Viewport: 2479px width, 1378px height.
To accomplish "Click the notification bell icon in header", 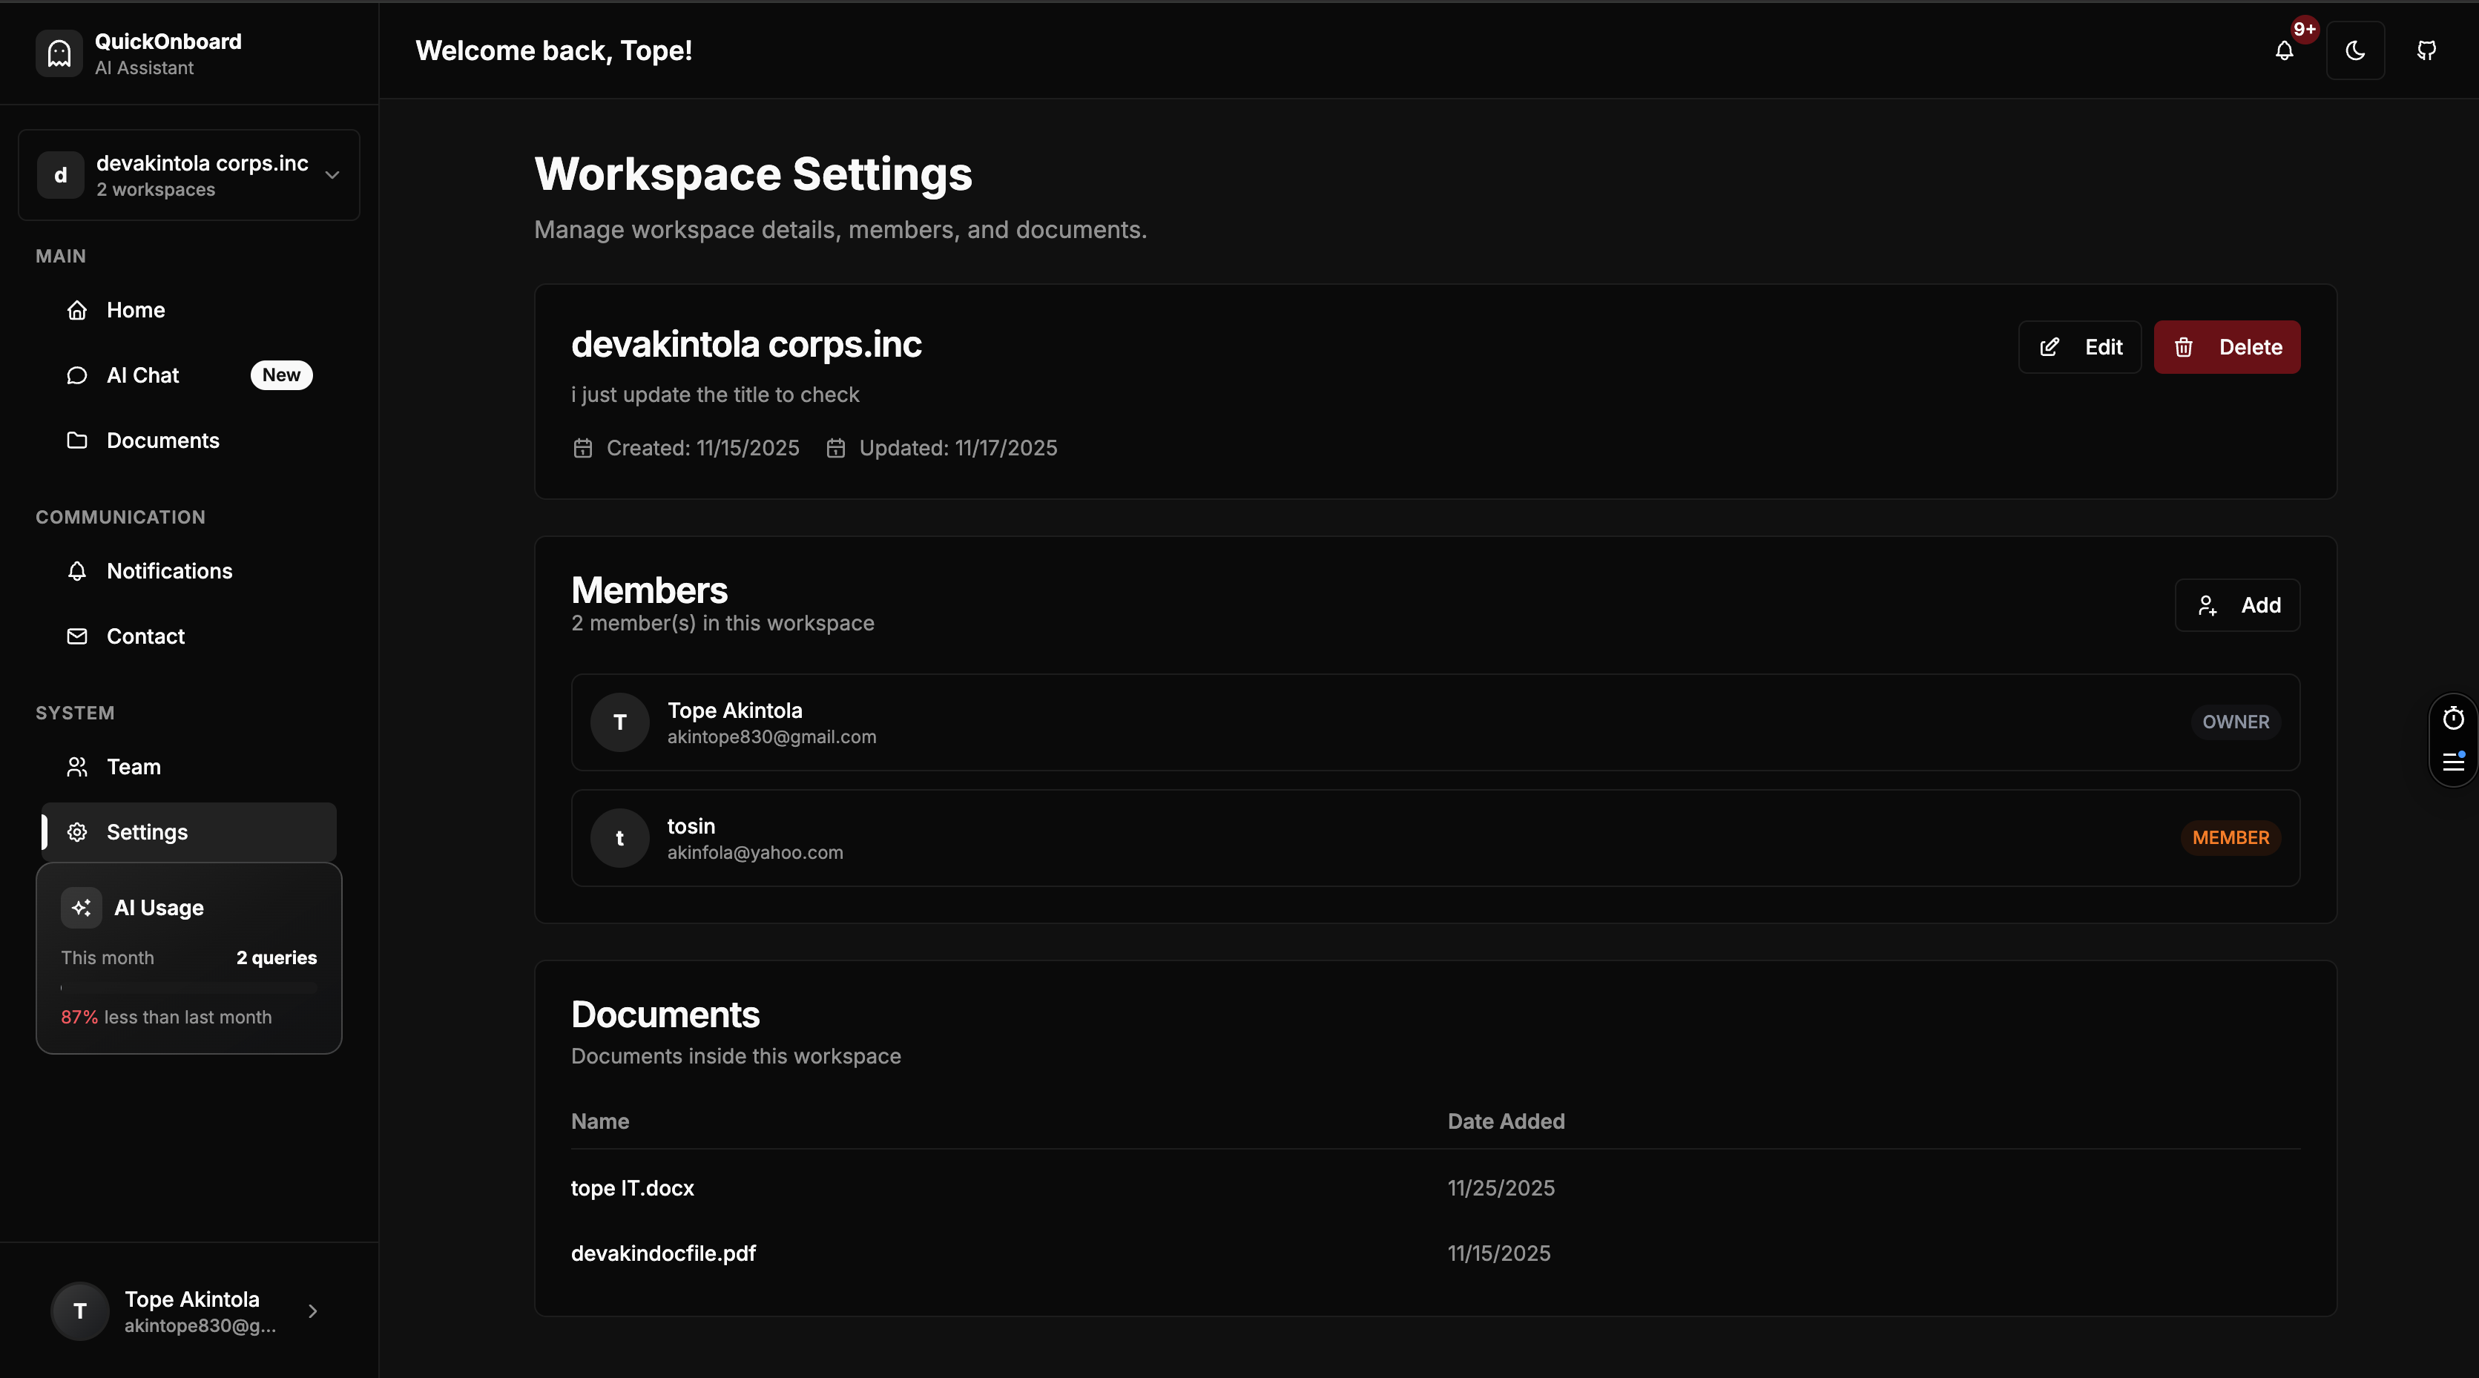I will click(x=2284, y=51).
